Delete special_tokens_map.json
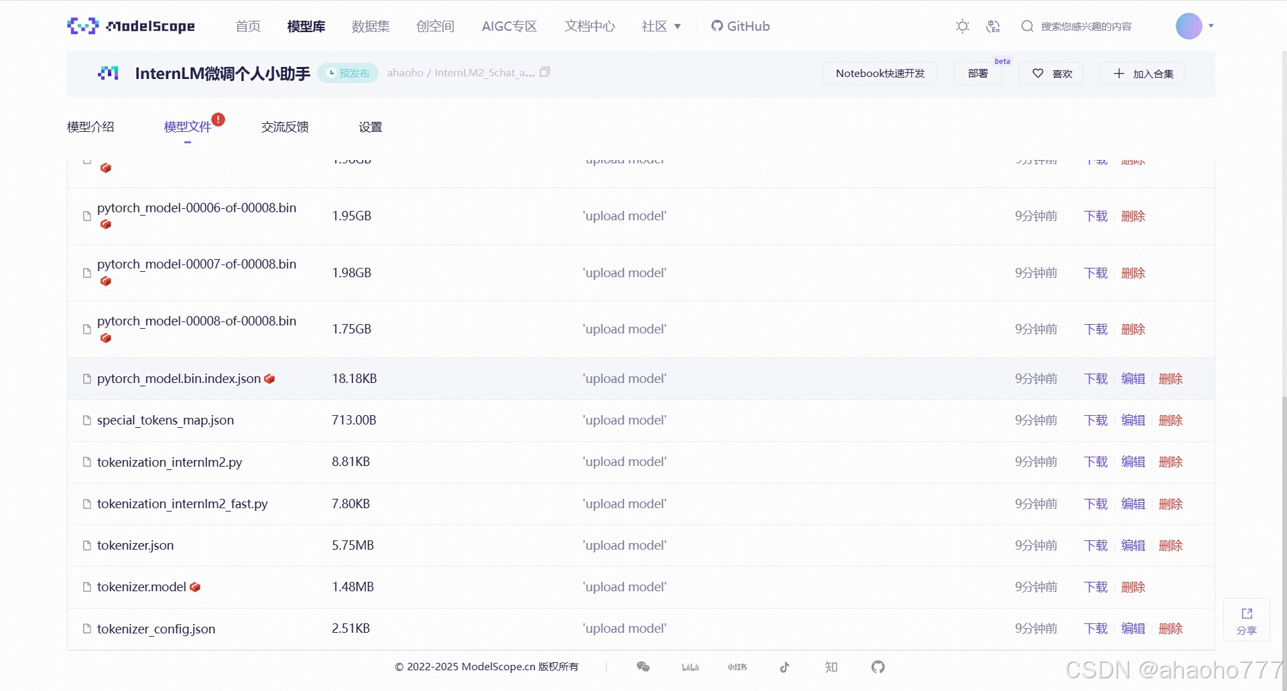Screen dimensions: 1287x691 click(1171, 420)
